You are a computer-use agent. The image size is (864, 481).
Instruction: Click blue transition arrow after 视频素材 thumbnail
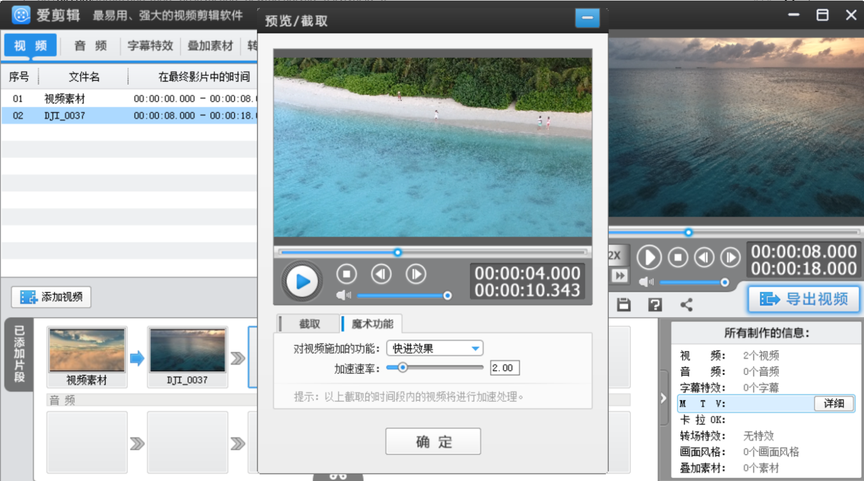[x=137, y=358]
